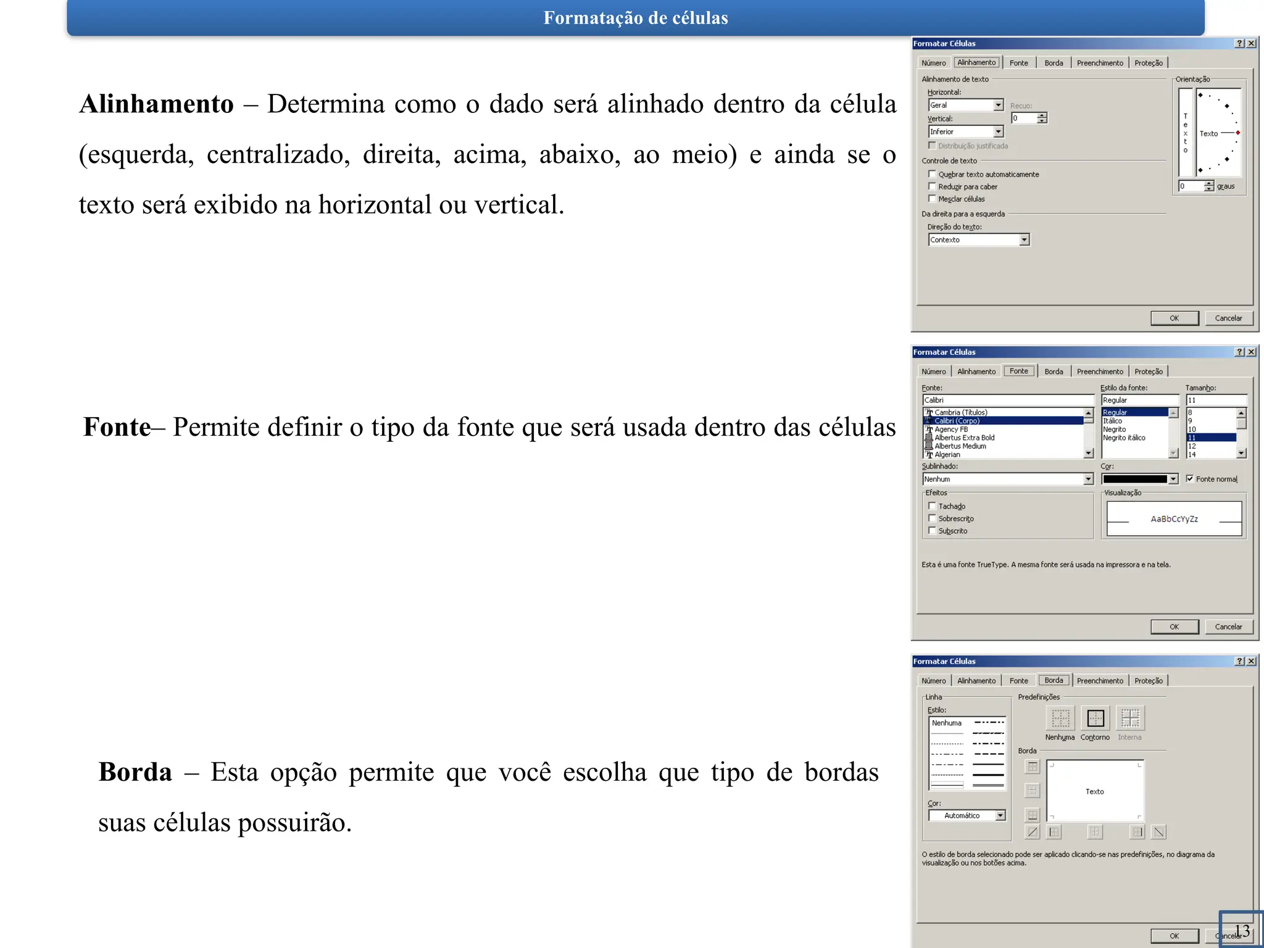The width and height of the screenshot is (1264, 948).
Task: Open Sublinhado dropdown showing Nenhum
Action: click(1008, 479)
